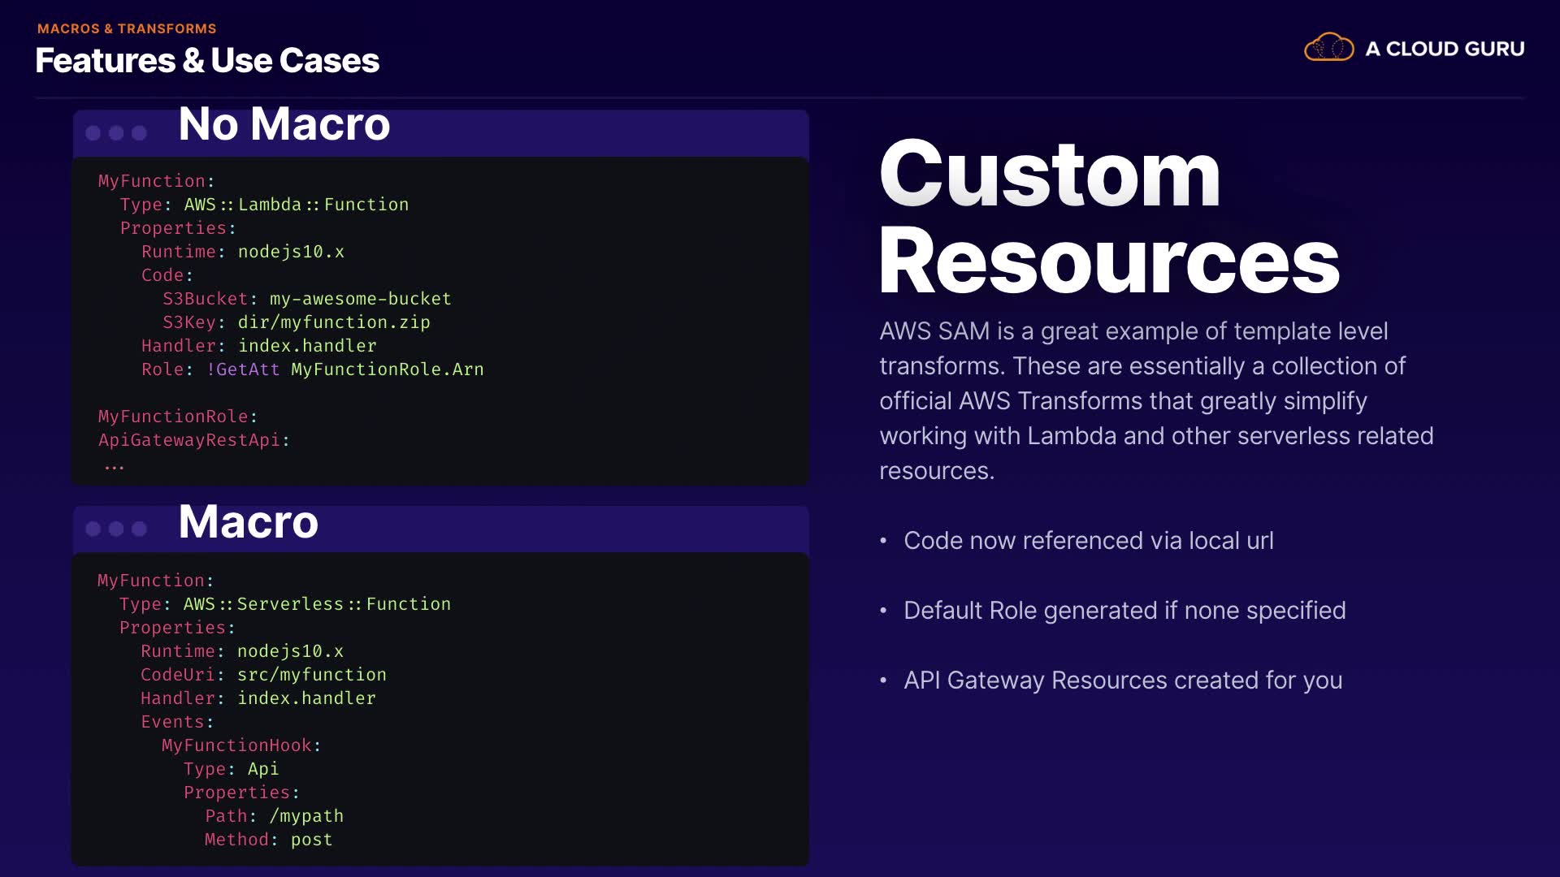The width and height of the screenshot is (1560, 877).
Task: Click middle window dot in No Macro panel
Action: coord(116,133)
